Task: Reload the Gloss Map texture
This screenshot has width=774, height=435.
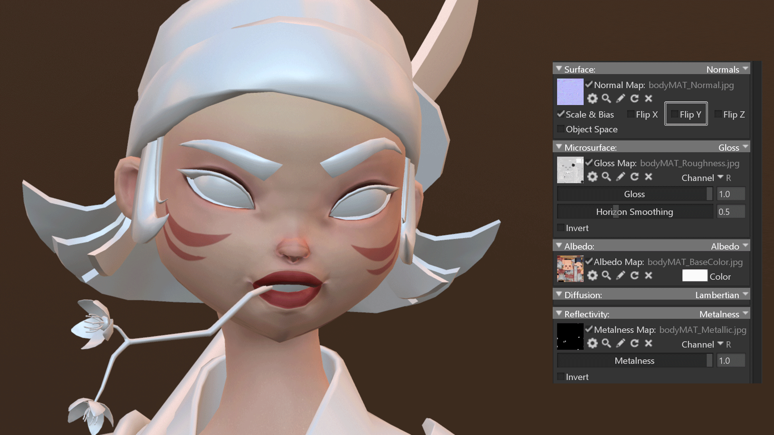Action: [x=635, y=176]
